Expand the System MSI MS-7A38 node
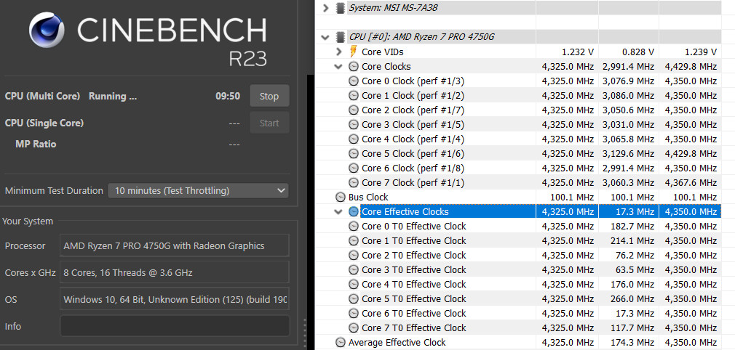The width and height of the screenshot is (735, 350). click(x=325, y=8)
